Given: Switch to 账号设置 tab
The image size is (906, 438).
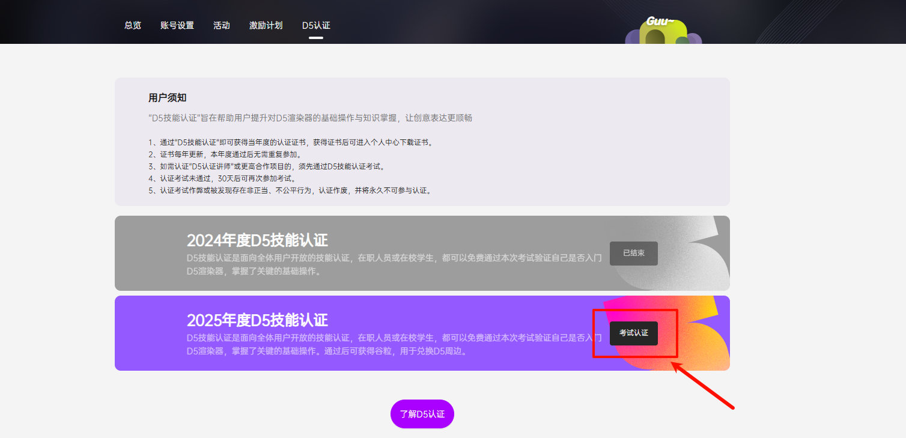Looking at the screenshot, I should (177, 25).
